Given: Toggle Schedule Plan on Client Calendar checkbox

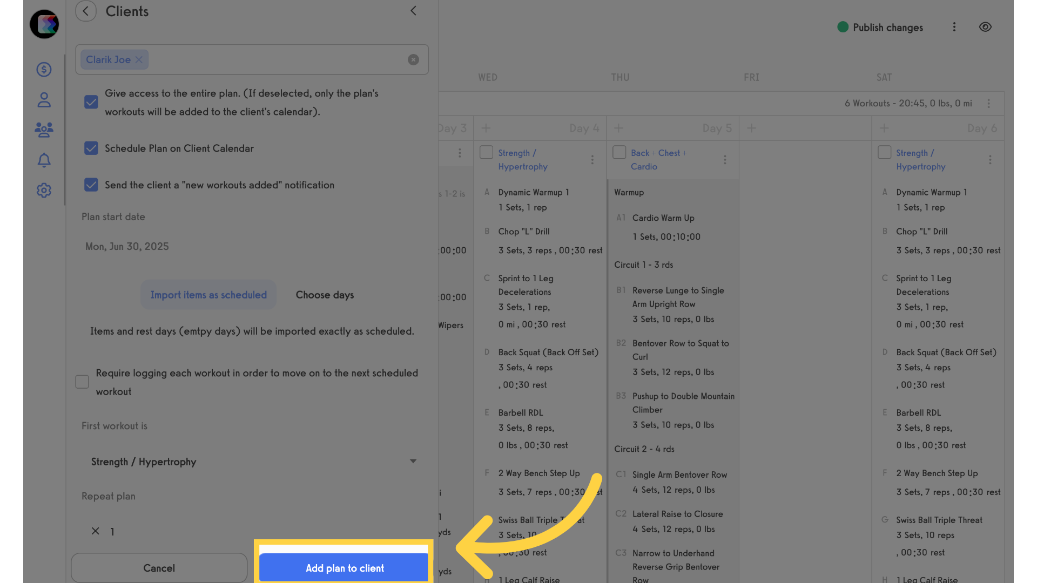Looking at the screenshot, I should 91,148.
